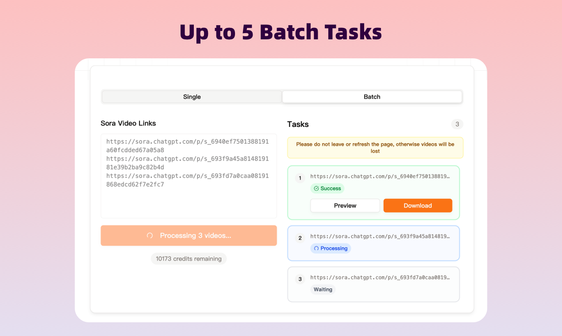Click the Up to 5 Batch Tasks headline

pos(281,32)
